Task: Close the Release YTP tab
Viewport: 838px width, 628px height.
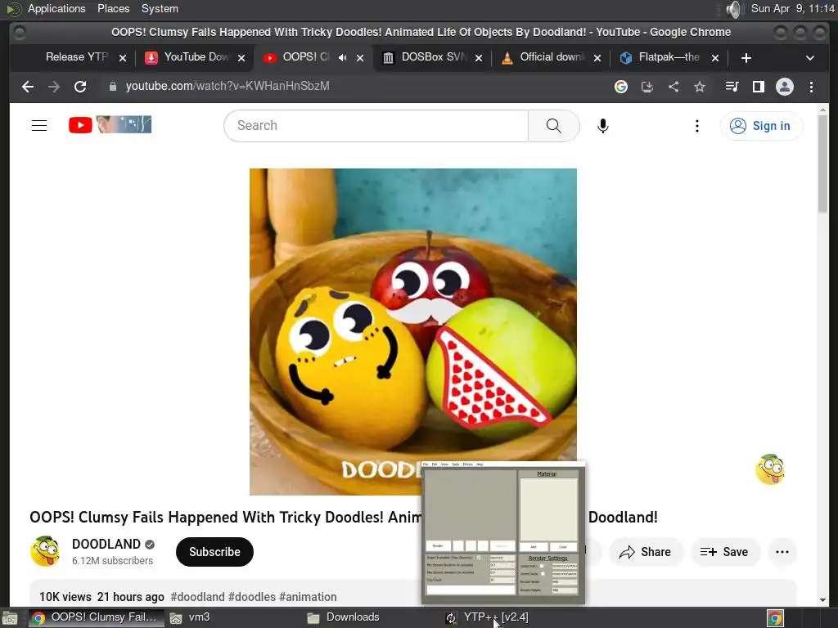Action: 123,58
